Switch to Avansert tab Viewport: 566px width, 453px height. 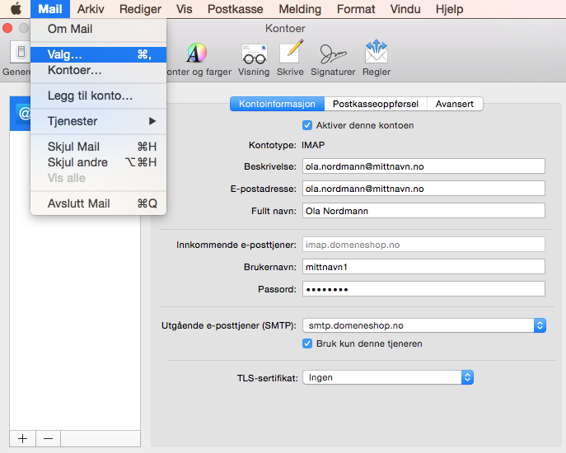click(455, 104)
